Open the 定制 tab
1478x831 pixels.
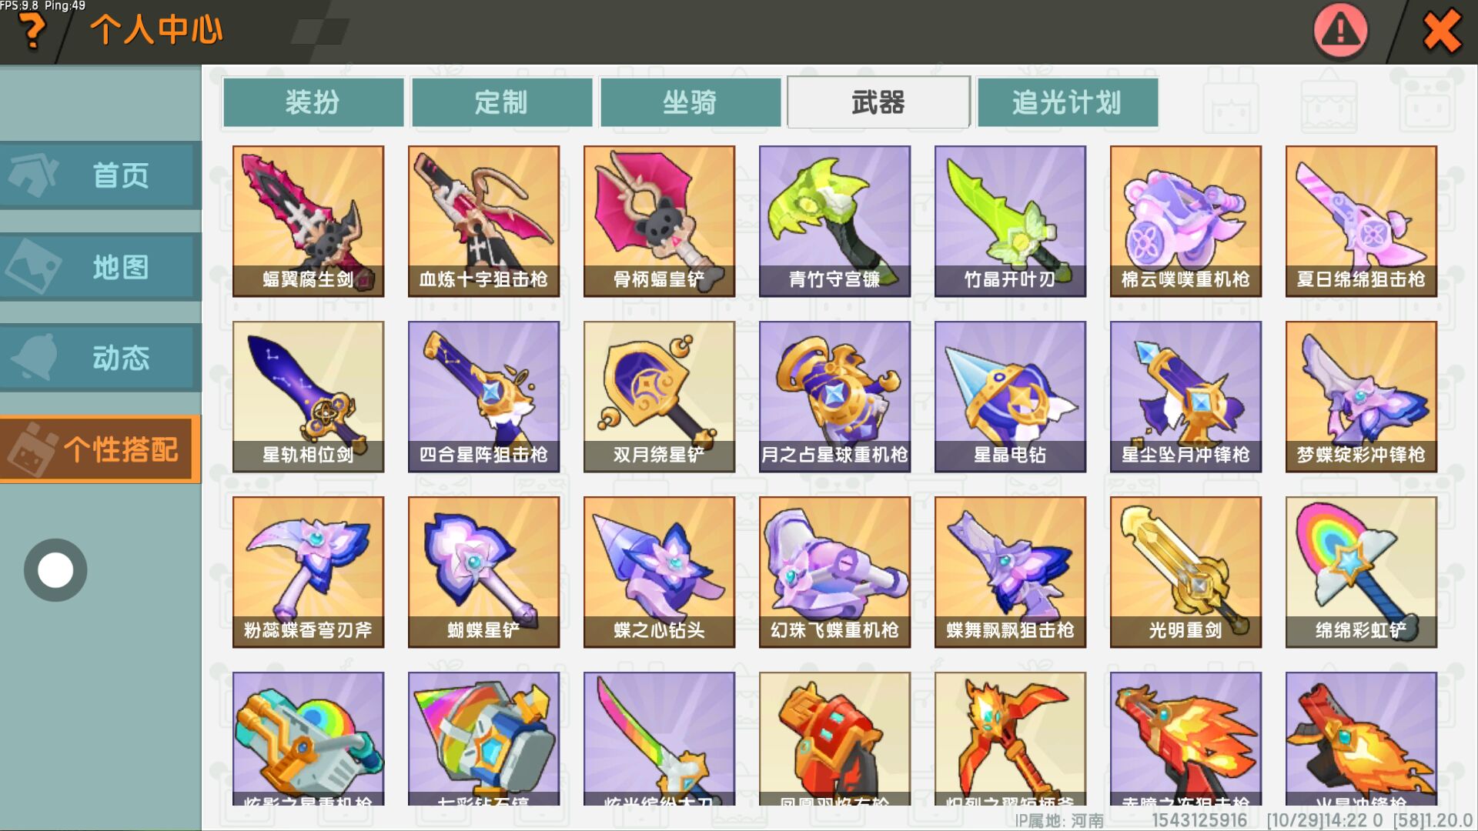501,102
